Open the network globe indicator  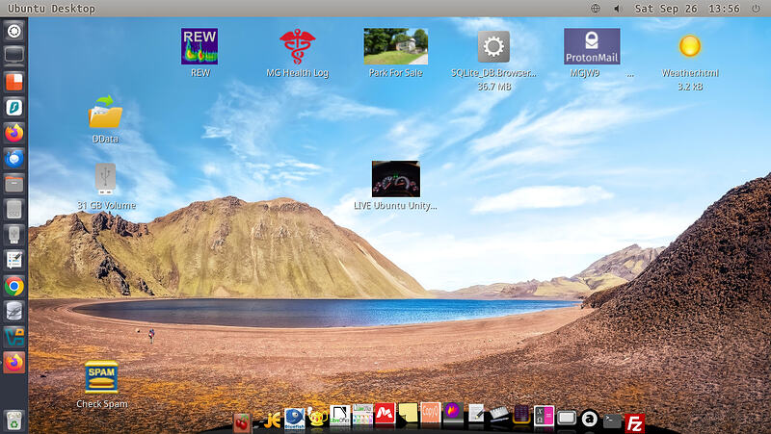point(596,9)
